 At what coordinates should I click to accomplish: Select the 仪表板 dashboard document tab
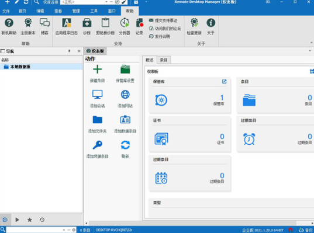point(95,51)
